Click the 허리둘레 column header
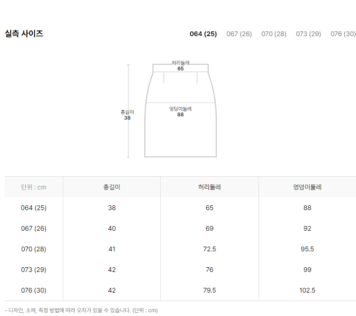The height and width of the screenshot is (316, 356). pyautogui.click(x=209, y=187)
